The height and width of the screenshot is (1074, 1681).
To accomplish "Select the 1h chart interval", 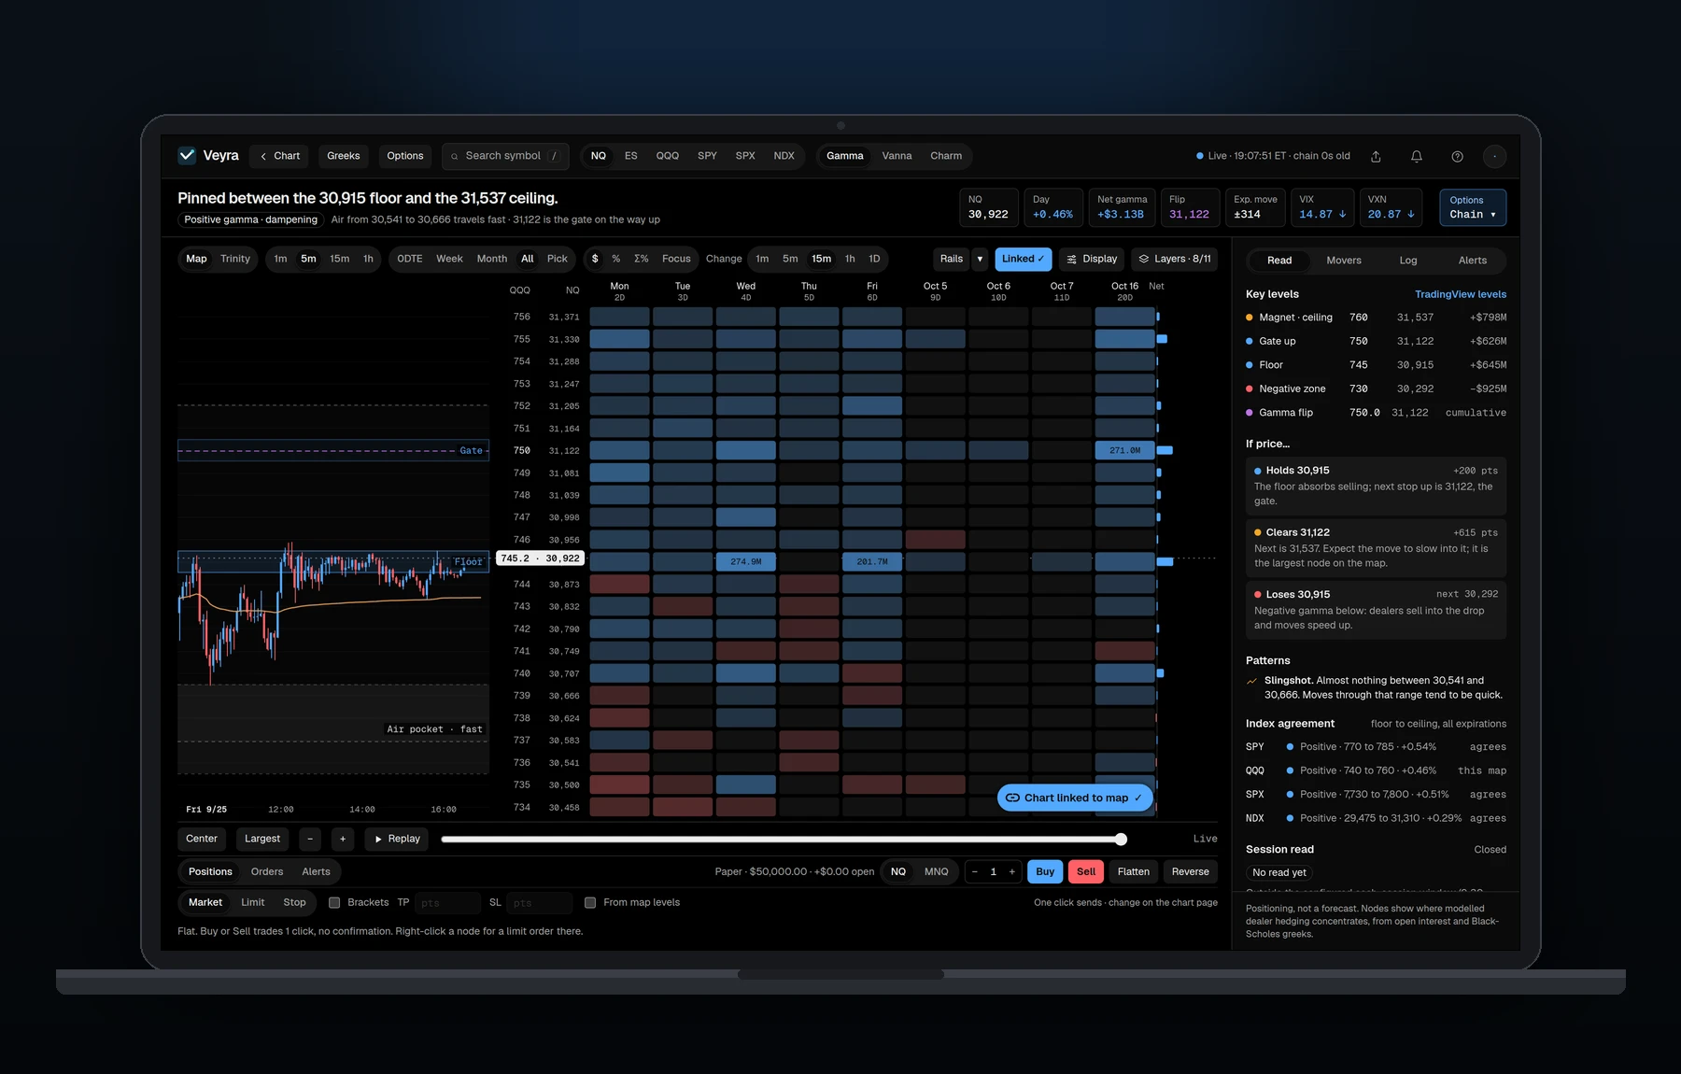I will coord(368,259).
